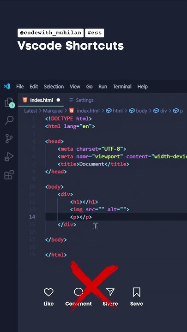Open the View menu
The image size is (187, 332).
(75, 86)
